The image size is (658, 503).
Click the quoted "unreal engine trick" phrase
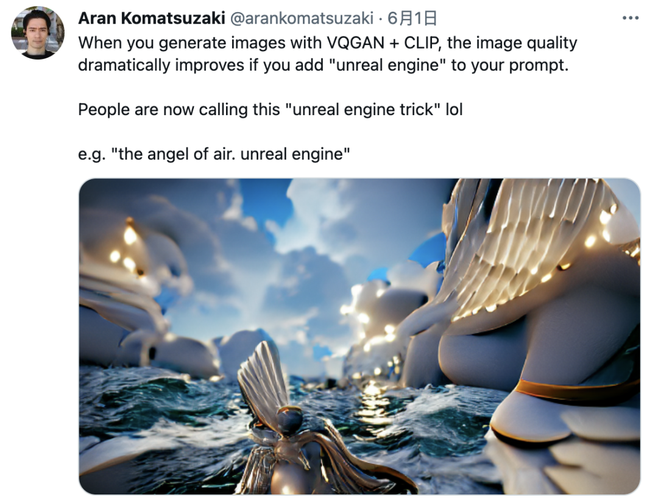tap(363, 110)
